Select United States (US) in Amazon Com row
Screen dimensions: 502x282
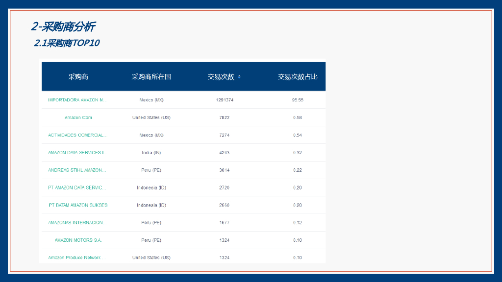[x=151, y=117]
